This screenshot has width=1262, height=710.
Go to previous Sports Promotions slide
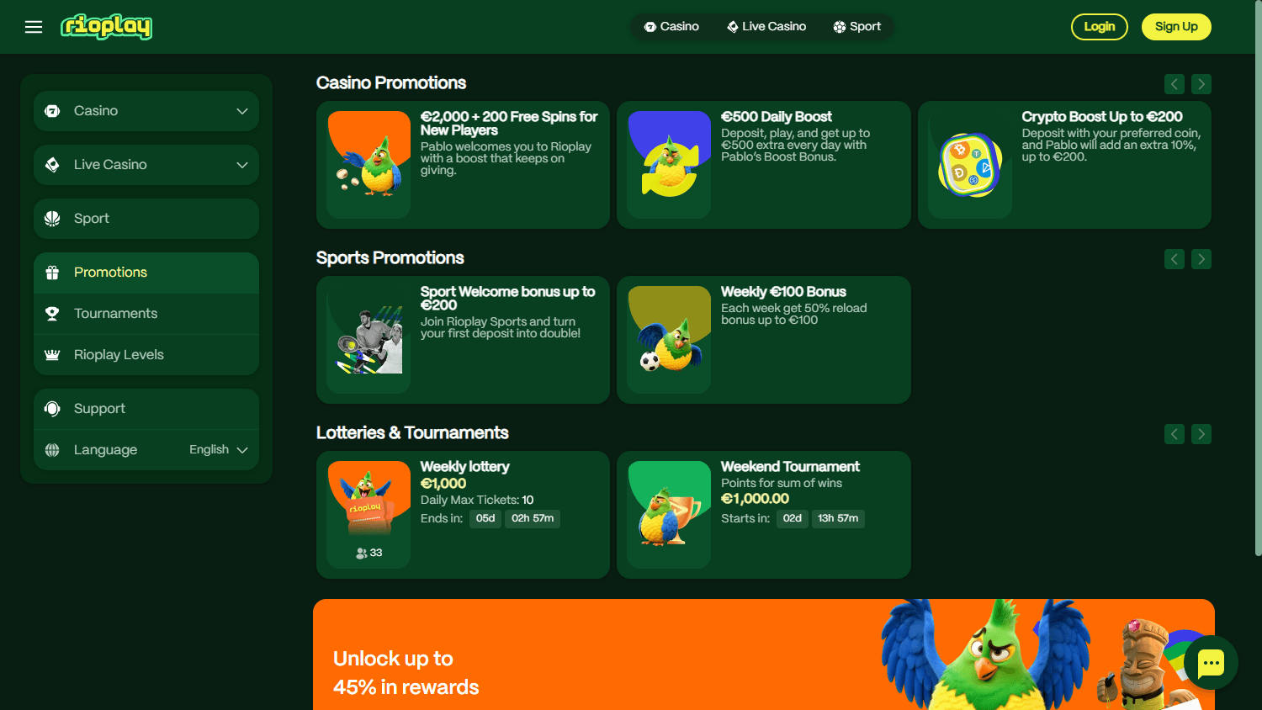[x=1175, y=259]
